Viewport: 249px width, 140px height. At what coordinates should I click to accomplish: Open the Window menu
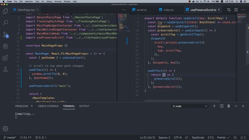coord(67,2)
